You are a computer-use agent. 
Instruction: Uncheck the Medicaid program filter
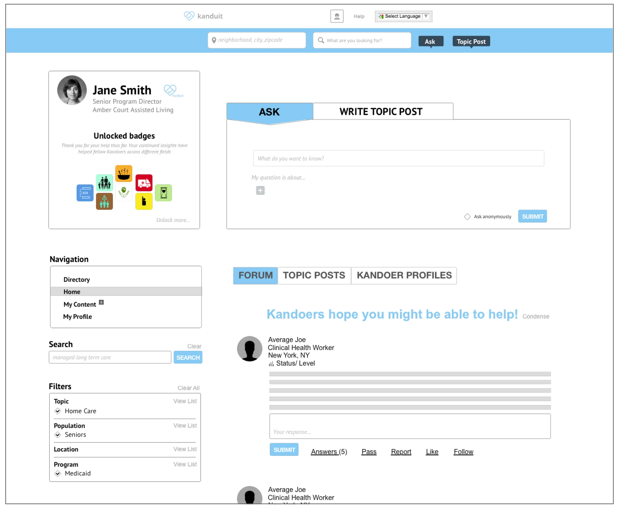point(58,473)
